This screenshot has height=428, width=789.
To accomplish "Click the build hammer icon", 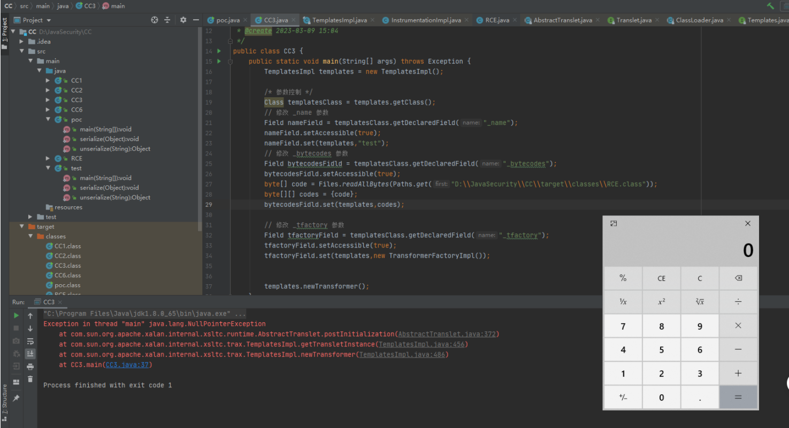I will tap(770, 6).
